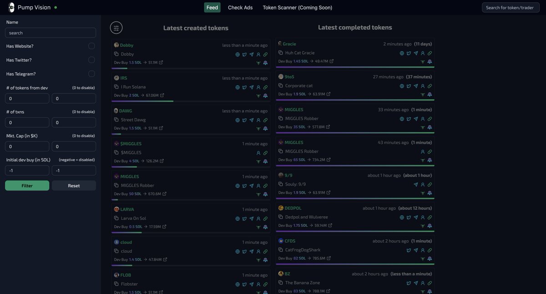Open pump link icon for CatFrogDogShark
Image resolution: width=546 pixels, height=294 pixels.
pyautogui.click(x=430, y=250)
